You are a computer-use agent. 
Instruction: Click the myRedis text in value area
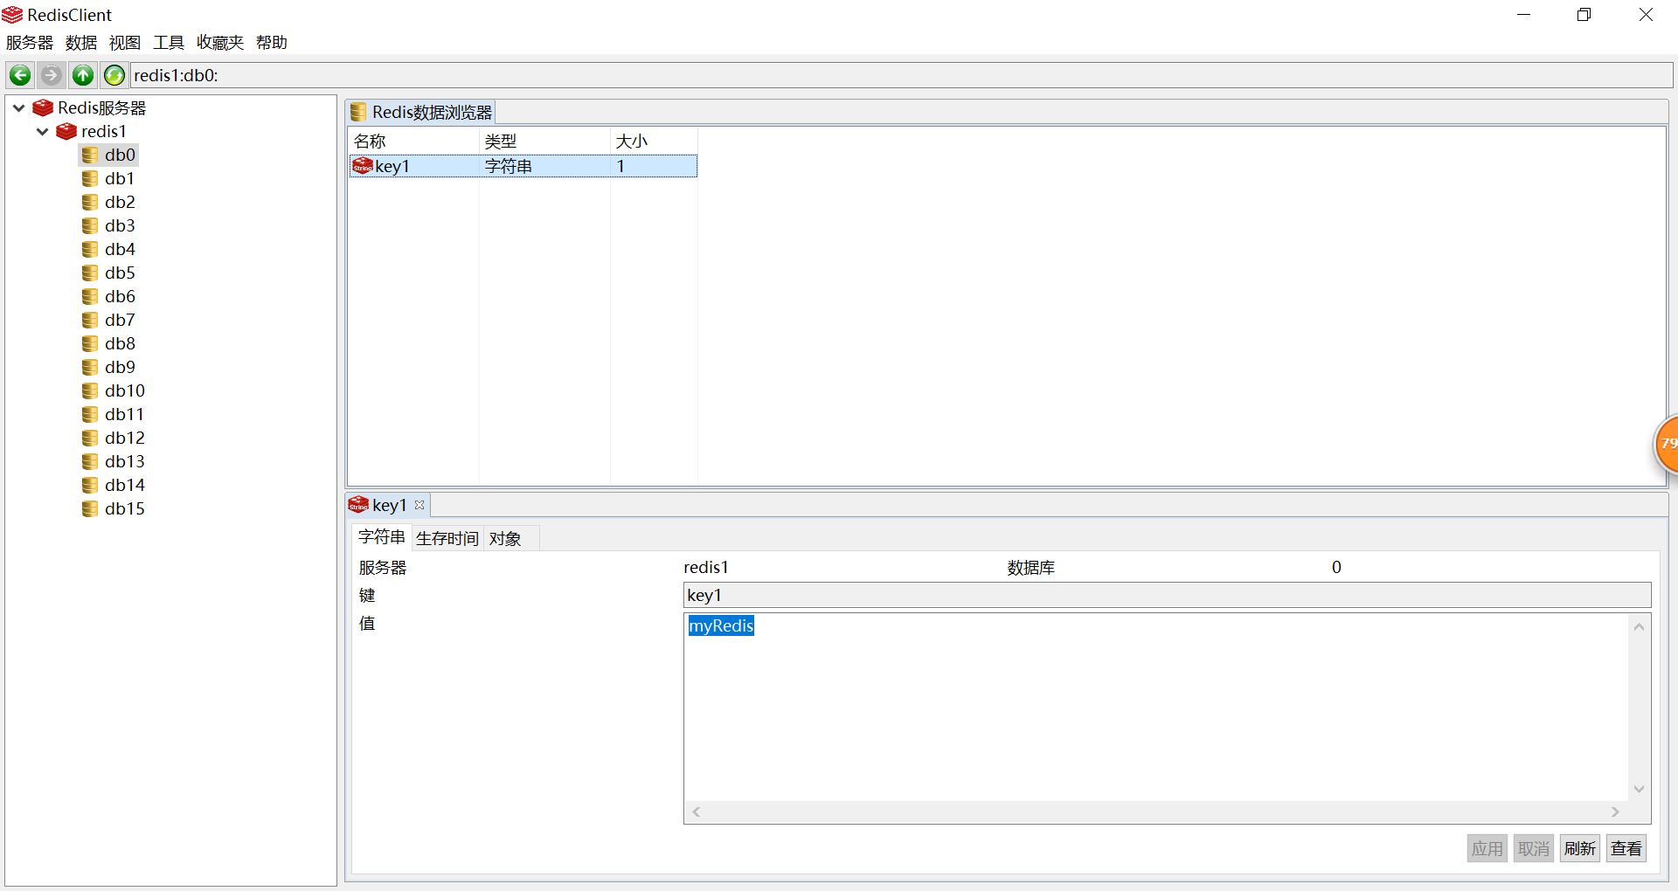pyautogui.click(x=721, y=625)
